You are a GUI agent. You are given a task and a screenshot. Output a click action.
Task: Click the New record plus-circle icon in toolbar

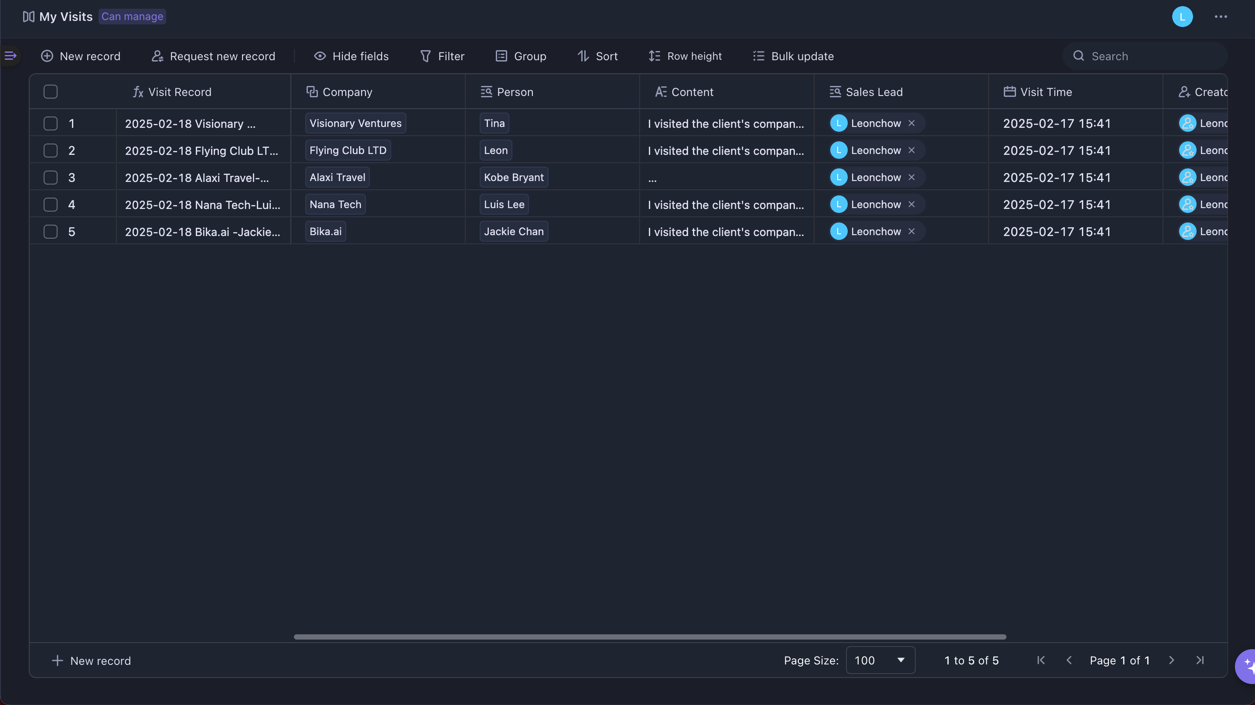[x=47, y=56]
